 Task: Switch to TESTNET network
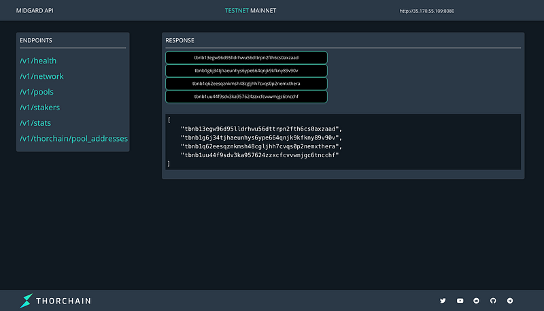click(237, 11)
